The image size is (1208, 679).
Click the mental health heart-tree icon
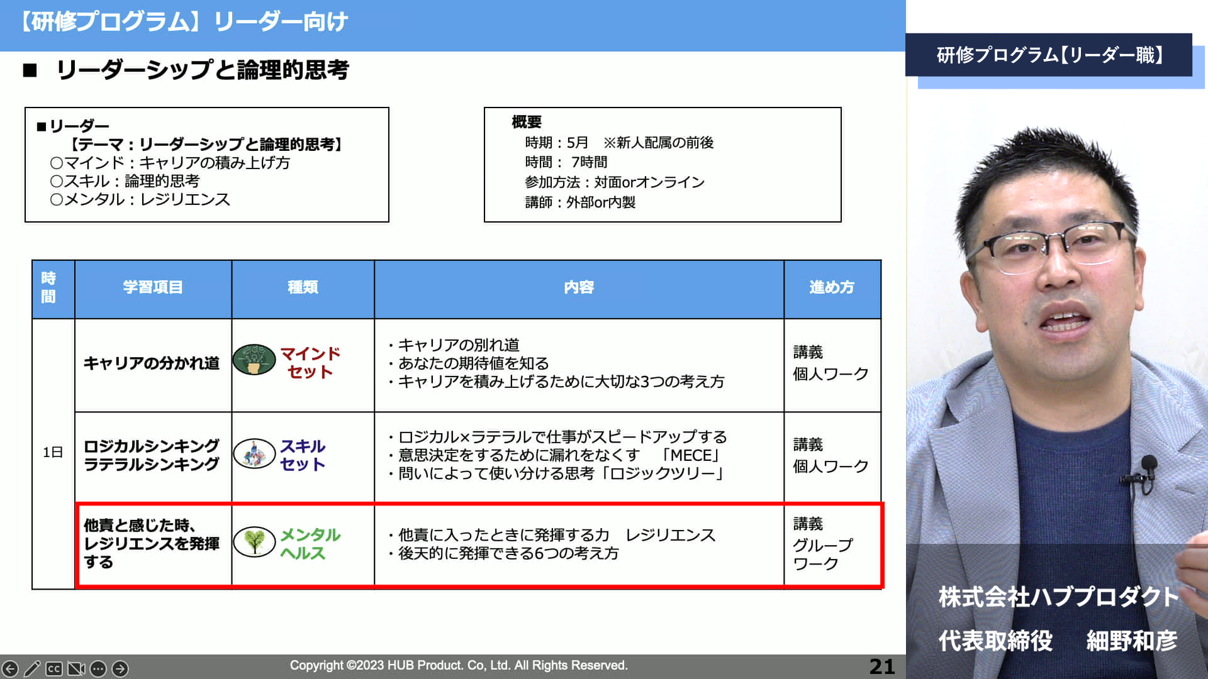(254, 541)
